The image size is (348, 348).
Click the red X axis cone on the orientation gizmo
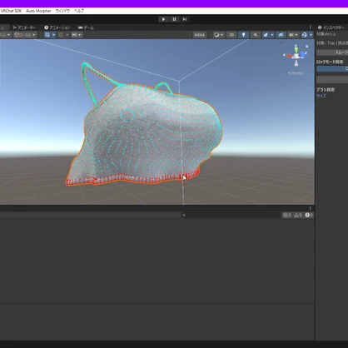click(x=289, y=56)
